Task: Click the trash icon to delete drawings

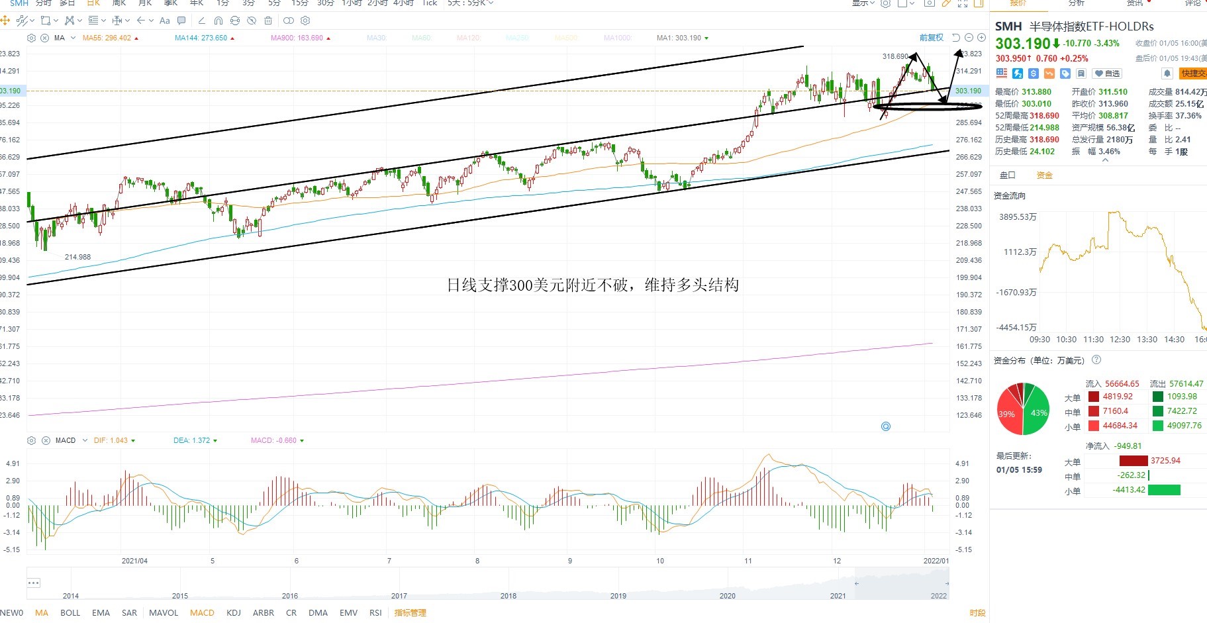Action: (x=267, y=21)
